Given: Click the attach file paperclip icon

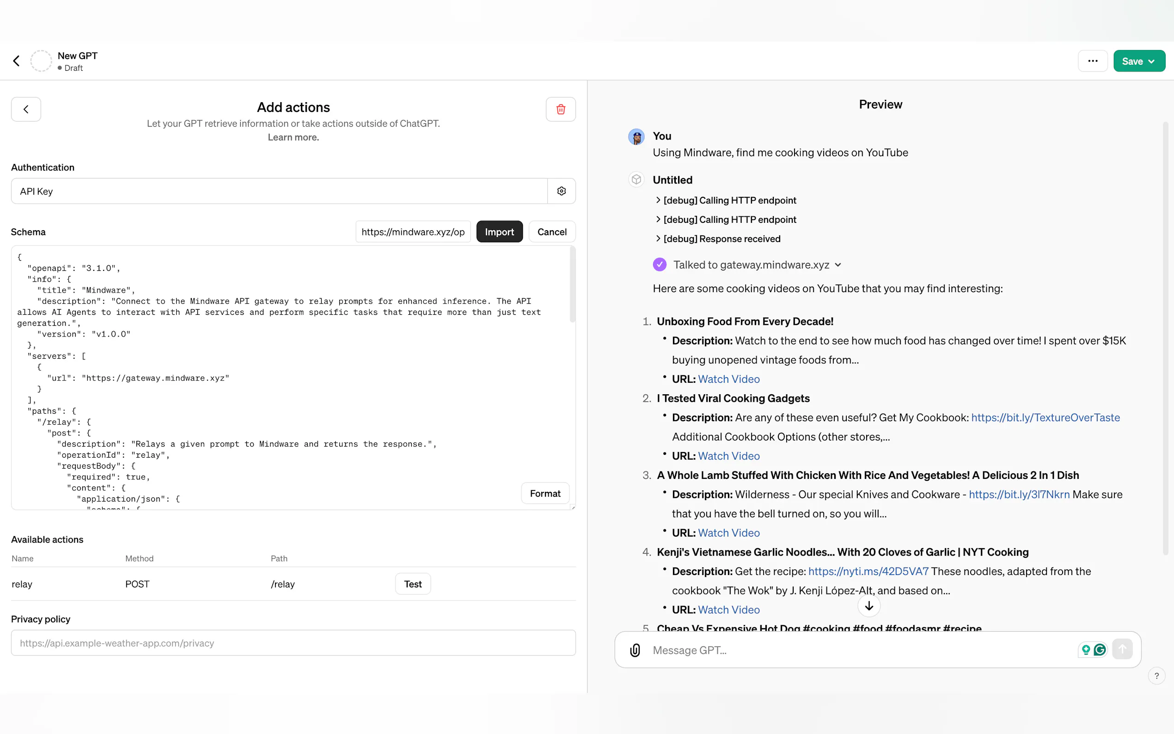Looking at the screenshot, I should tap(635, 650).
